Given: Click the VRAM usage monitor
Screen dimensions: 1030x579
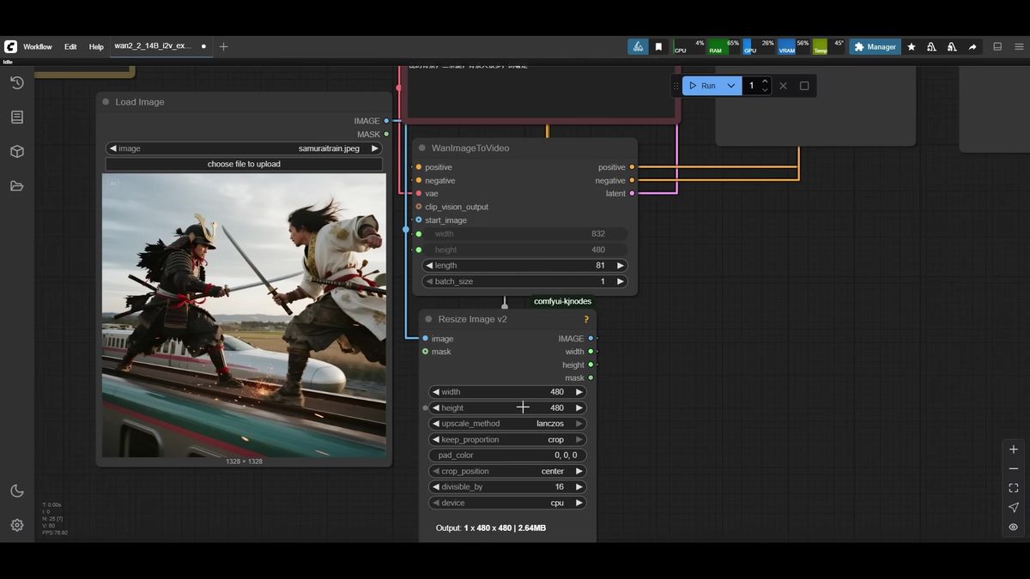Looking at the screenshot, I should 794,46.
